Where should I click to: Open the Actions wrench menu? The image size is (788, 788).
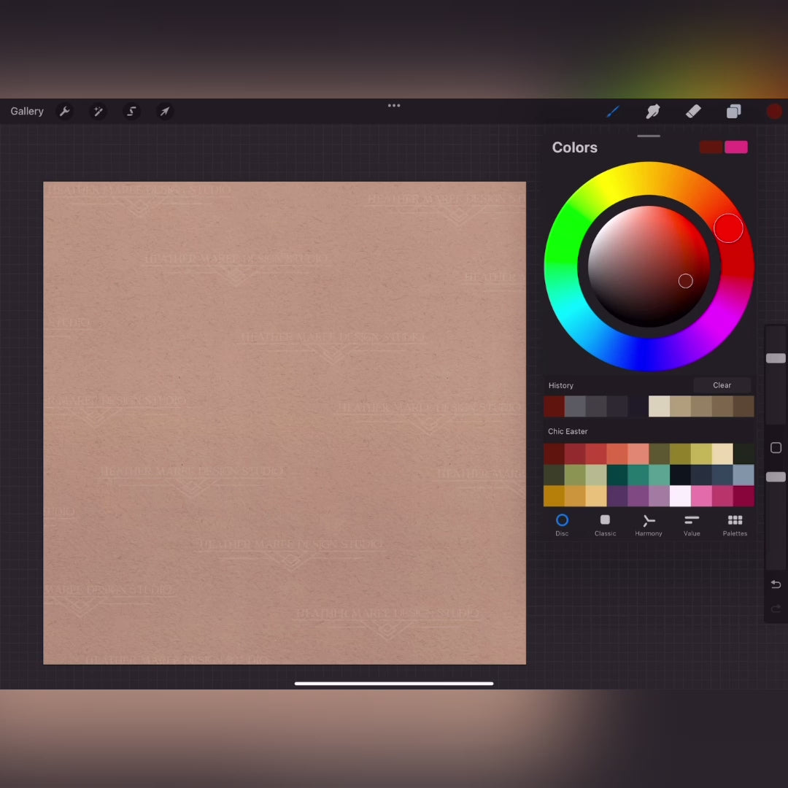coord(65,112)
